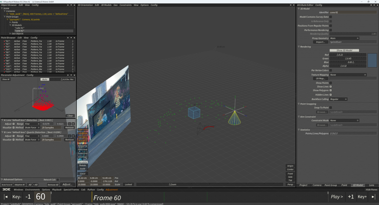The width and height of the screenshot is (379, 205).
Task: Click the blue model color swatch
Action: (372, 60)
